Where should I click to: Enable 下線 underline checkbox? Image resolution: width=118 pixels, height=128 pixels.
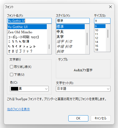(11, 75)
